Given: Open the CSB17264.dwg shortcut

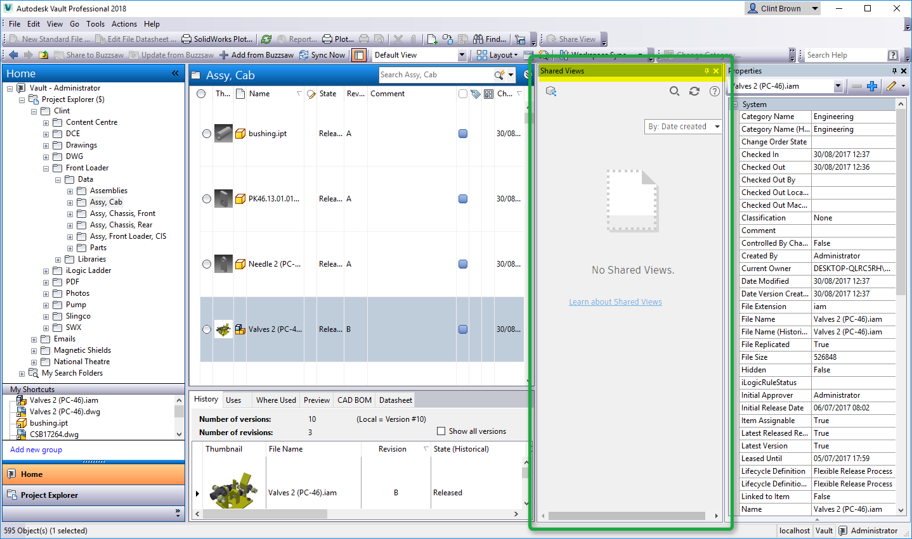Looking at the screenshot, I should [54, 434].
